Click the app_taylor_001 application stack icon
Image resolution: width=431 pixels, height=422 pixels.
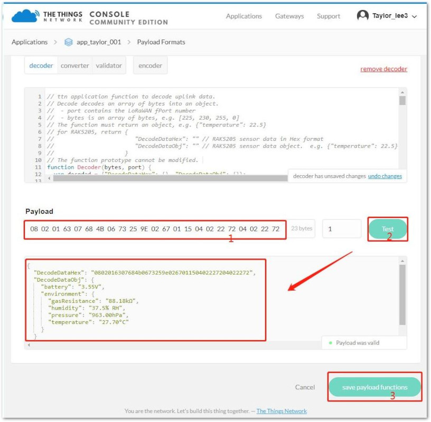coord(69,42)
